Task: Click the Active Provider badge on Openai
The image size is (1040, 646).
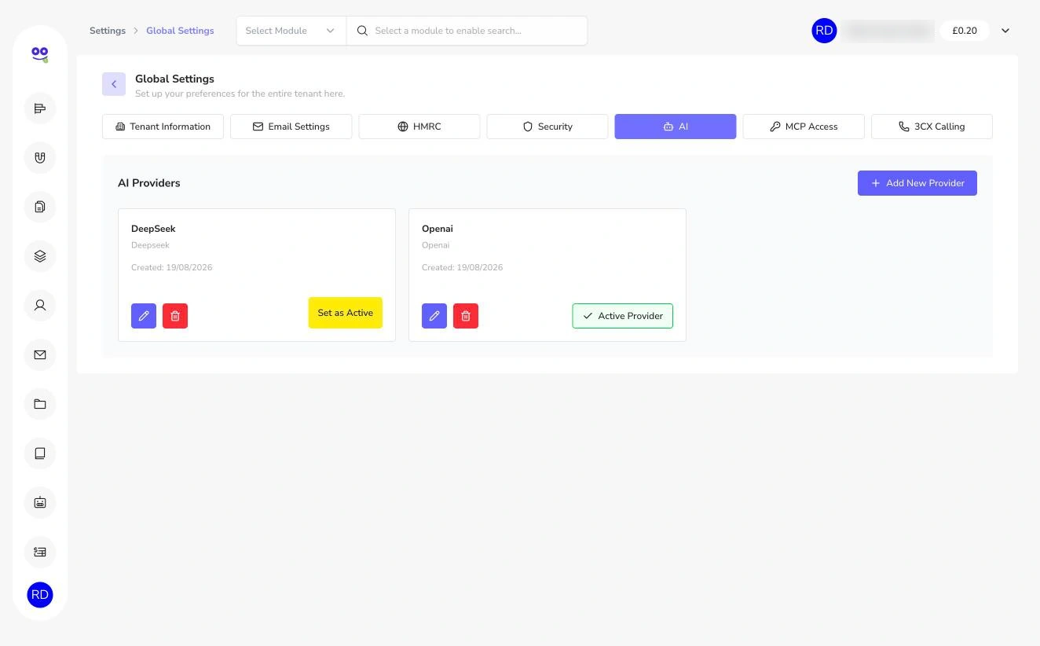Action: [x=623, y=316]
